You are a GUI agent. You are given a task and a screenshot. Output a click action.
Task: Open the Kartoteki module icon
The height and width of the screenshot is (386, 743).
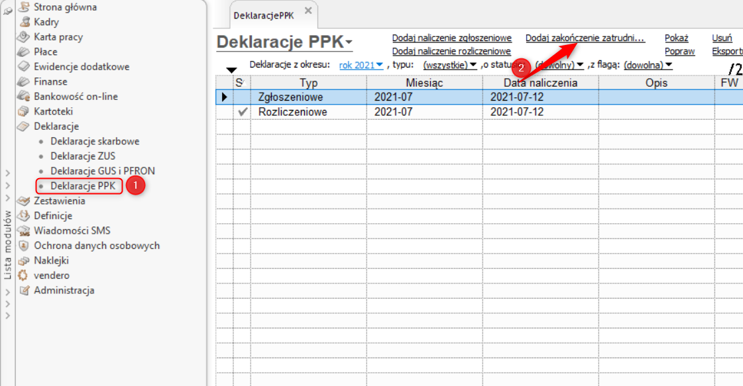coord(24,111)
